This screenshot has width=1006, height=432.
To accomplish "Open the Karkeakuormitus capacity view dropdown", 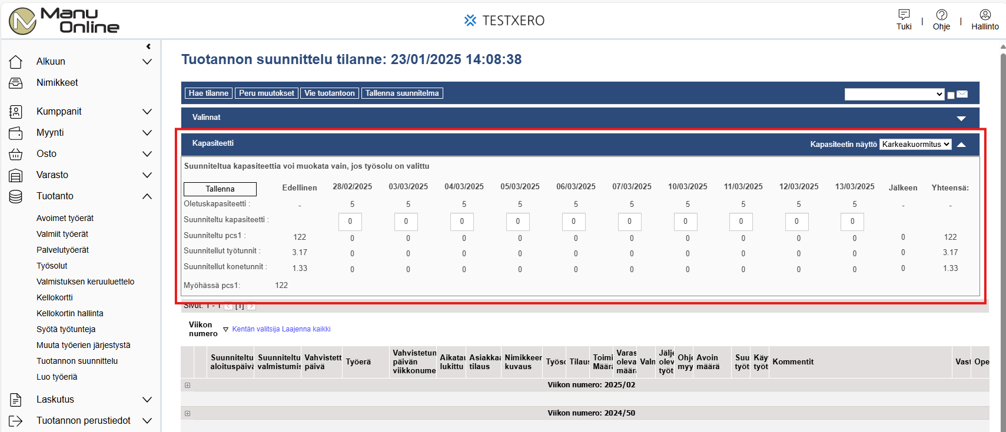I will 915,144.
